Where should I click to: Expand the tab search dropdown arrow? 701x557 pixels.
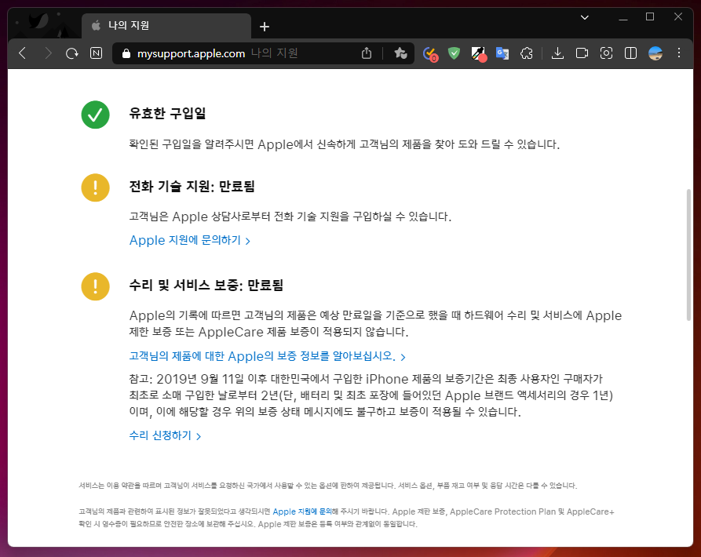point(584,17)
